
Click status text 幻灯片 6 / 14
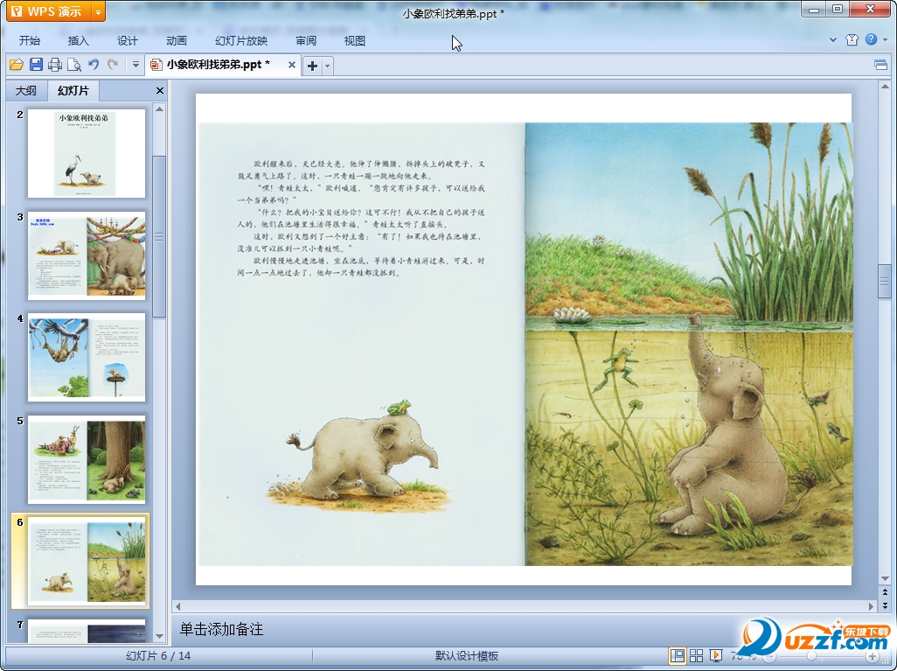click(158, 655)
